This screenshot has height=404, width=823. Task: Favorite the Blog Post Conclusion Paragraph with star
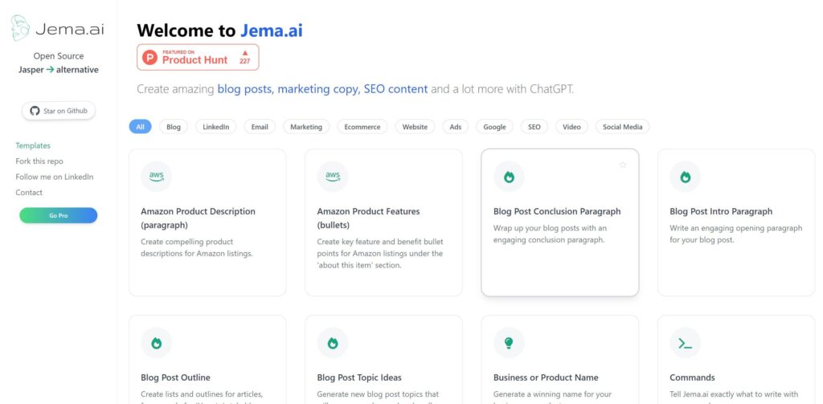[622, 165]
